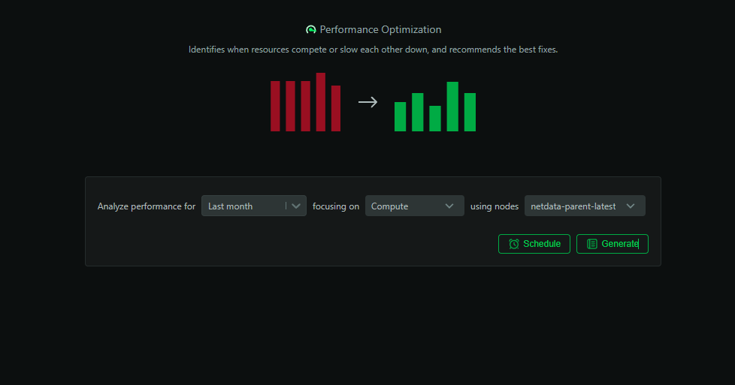Click the document icon in Generate

(592, 244)
